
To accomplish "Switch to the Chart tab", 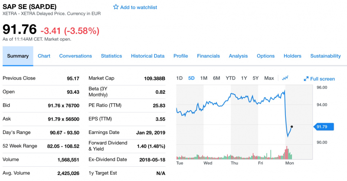I will pyautogui.click(x=44, y=56).
